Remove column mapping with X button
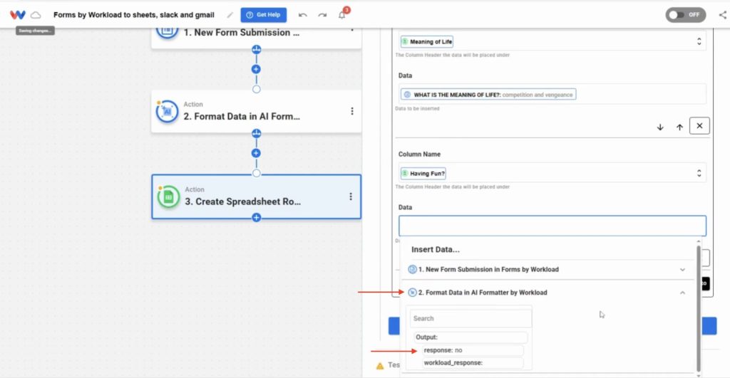This screenshot has width=730, height=378. pyautogui.click(x=699, y=126)
